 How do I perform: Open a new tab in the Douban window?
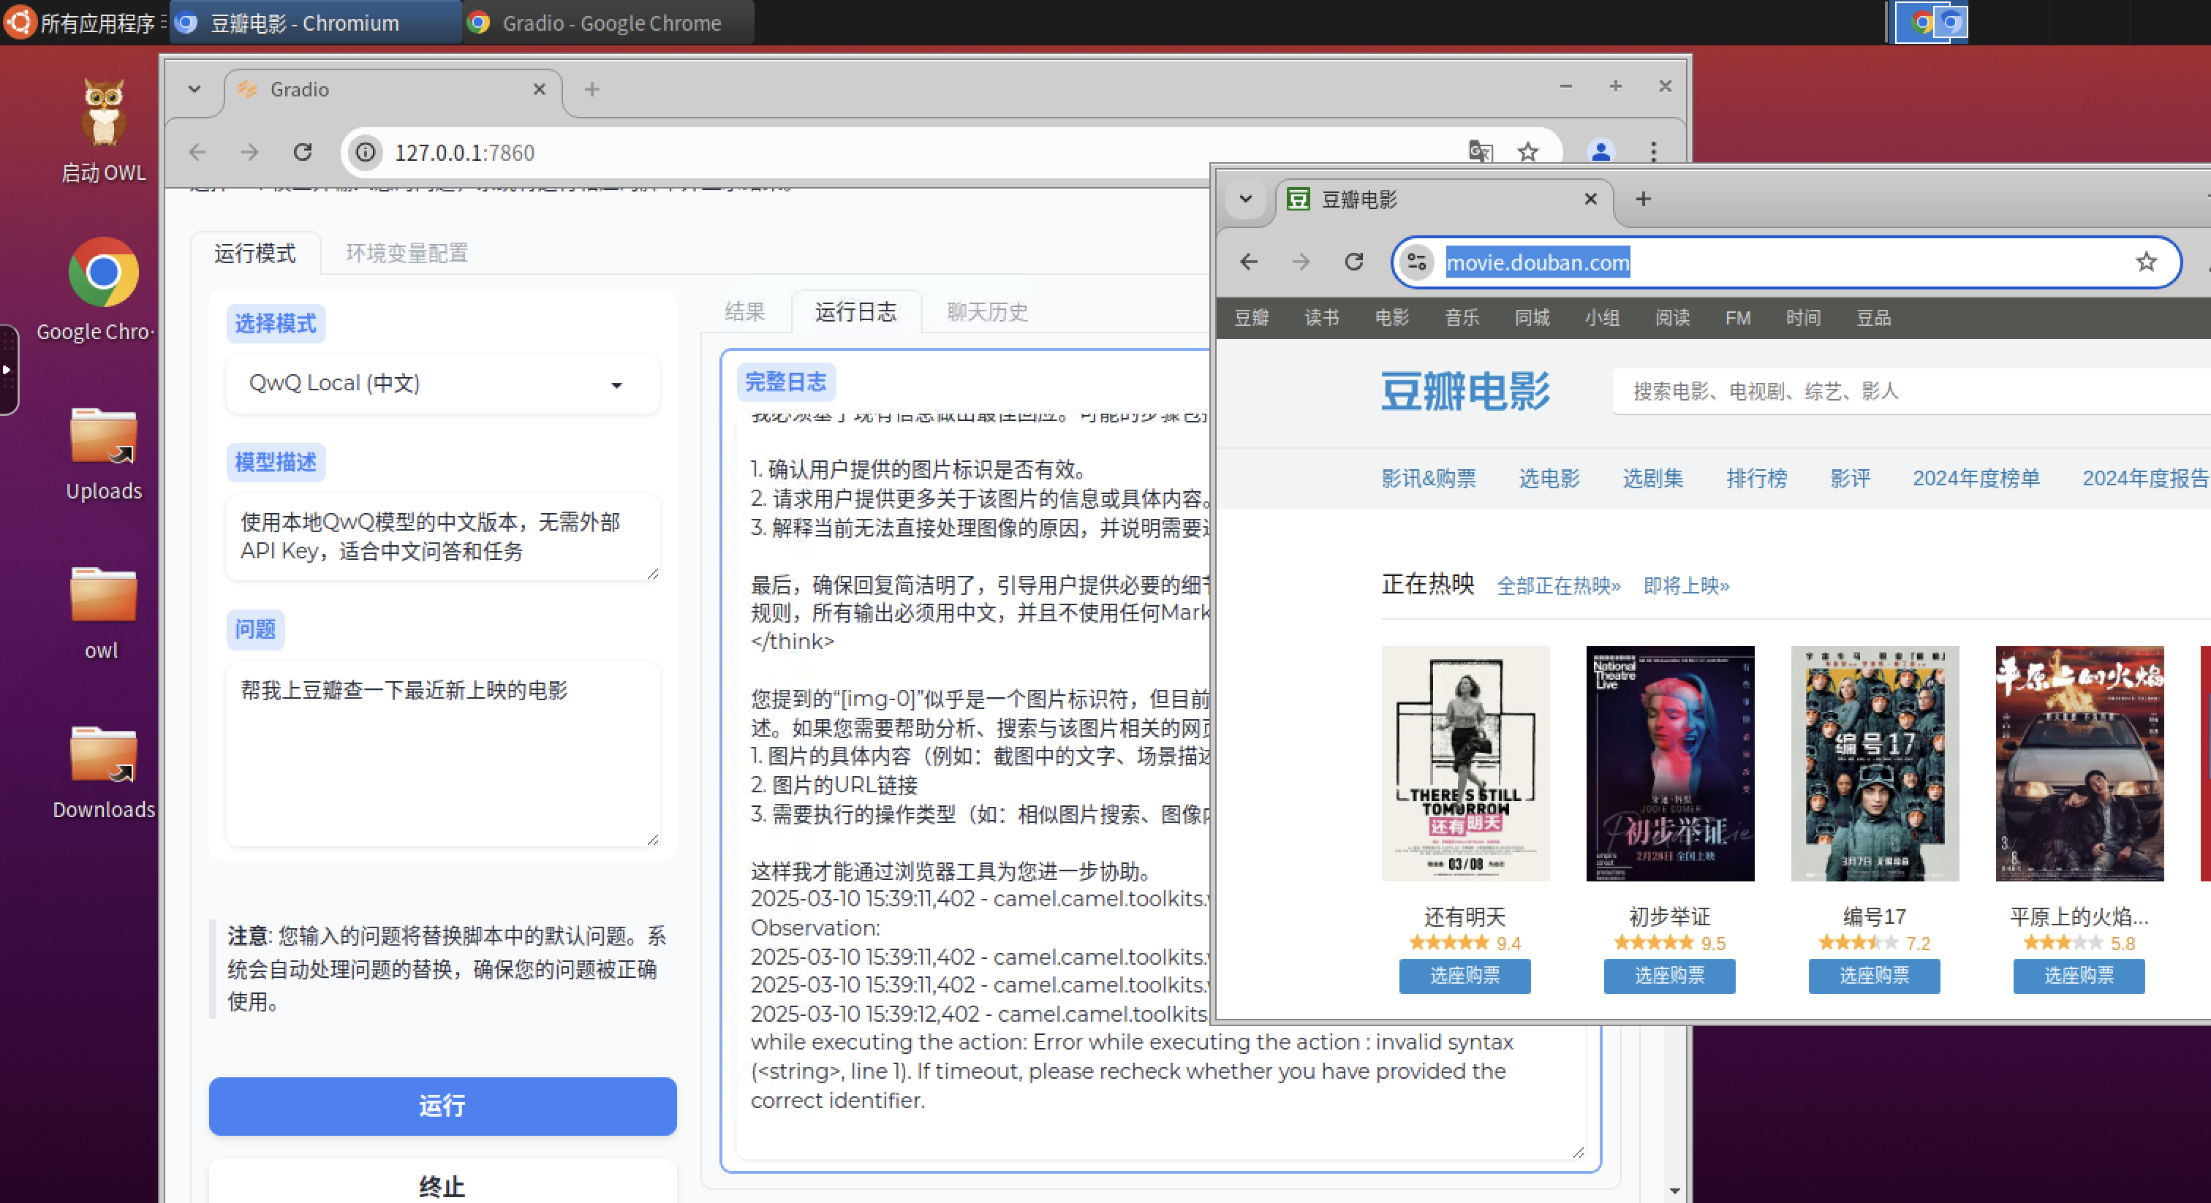[x=1643, y=199]
